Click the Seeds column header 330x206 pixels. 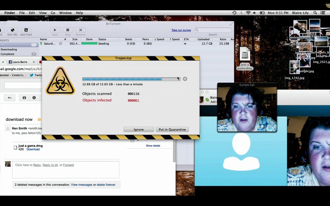(128, 39)
